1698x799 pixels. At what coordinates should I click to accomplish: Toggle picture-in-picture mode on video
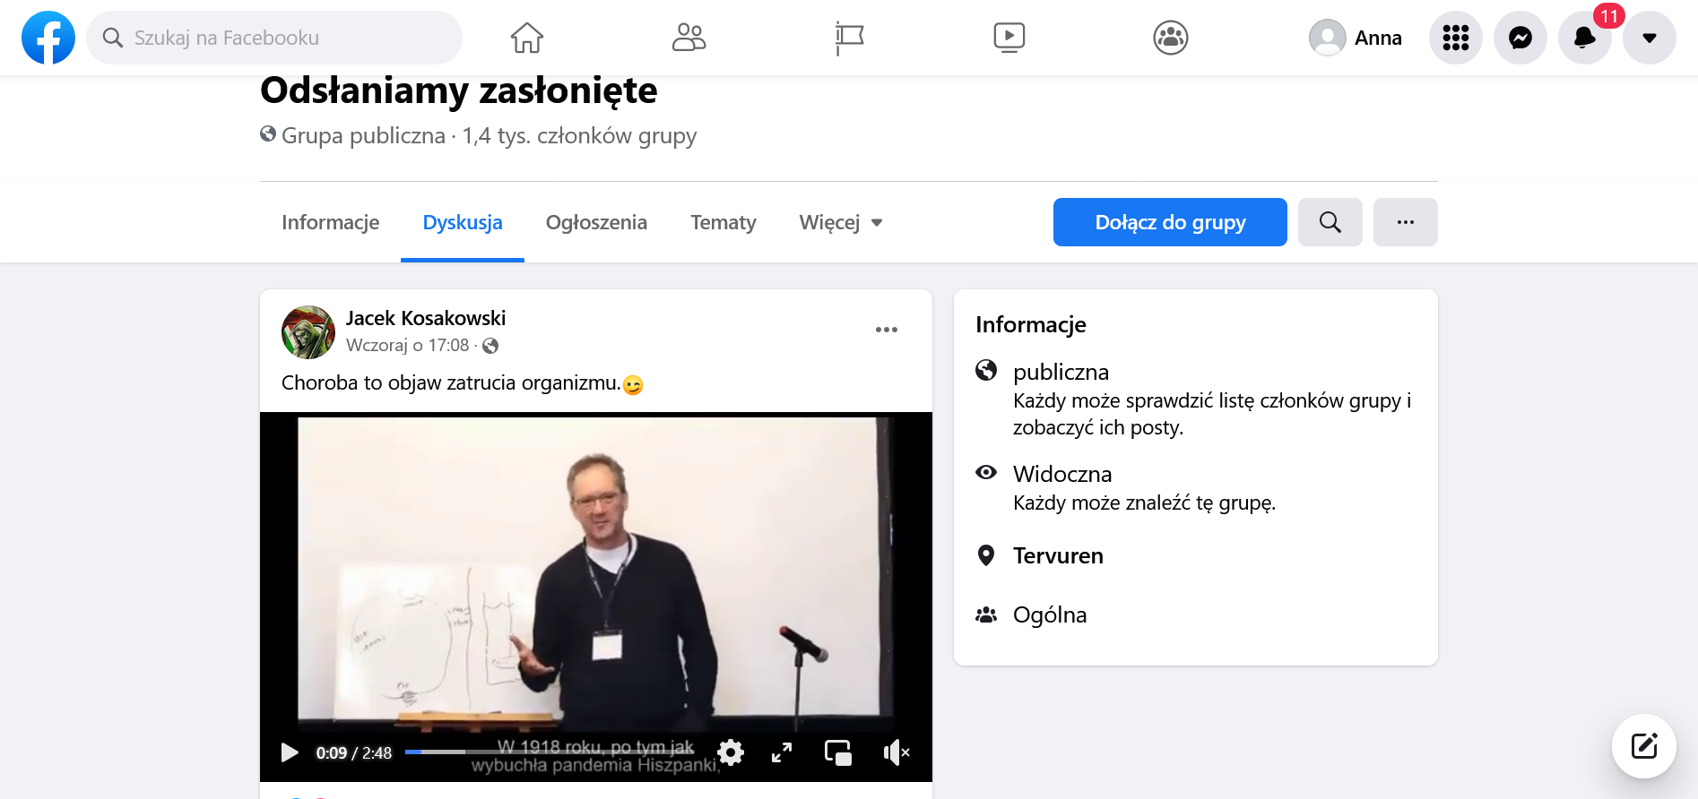point(838,752)
